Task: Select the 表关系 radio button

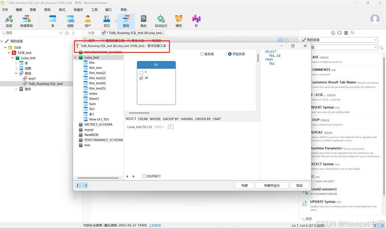Action: (202, 54)
